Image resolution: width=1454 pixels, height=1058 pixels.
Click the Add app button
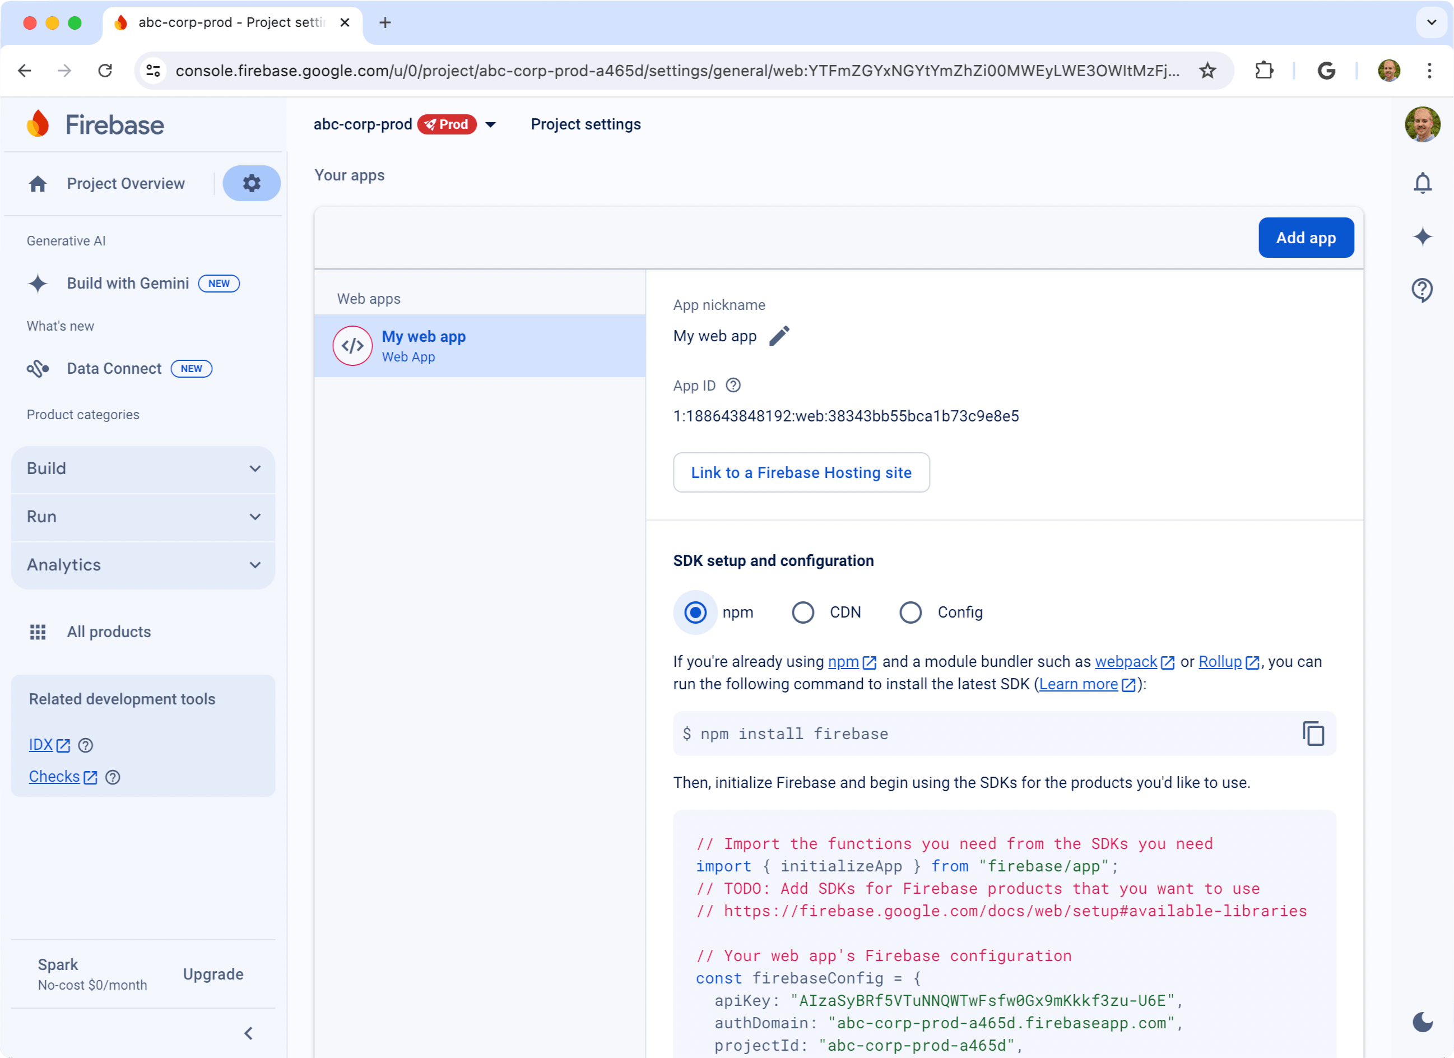tap(1306, 238)
